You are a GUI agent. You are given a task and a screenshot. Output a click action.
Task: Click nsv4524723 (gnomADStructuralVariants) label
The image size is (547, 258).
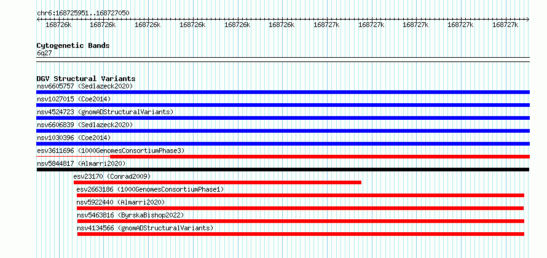(x=105, y=112)
